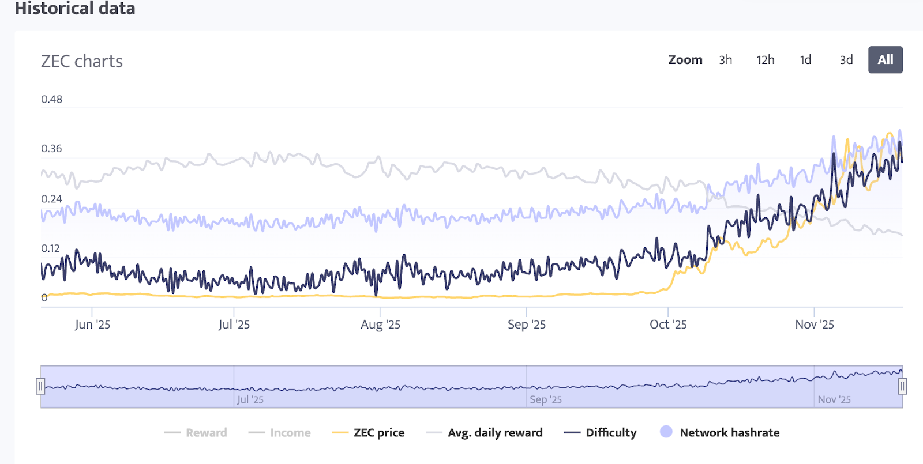
Task: Click the yellow ZEC price line marker
Action: point(340,432)
